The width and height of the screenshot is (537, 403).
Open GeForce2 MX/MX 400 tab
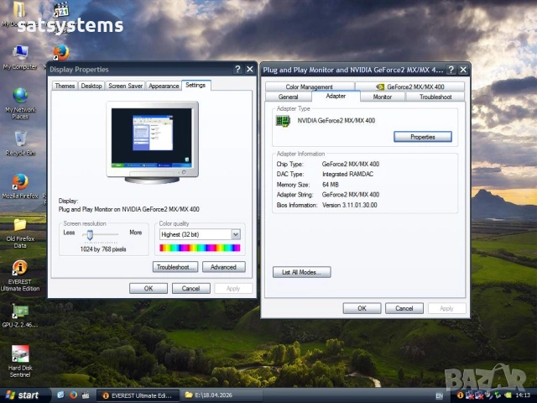(410, 86)
